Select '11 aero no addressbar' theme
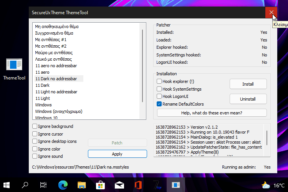 pos(56,66)
